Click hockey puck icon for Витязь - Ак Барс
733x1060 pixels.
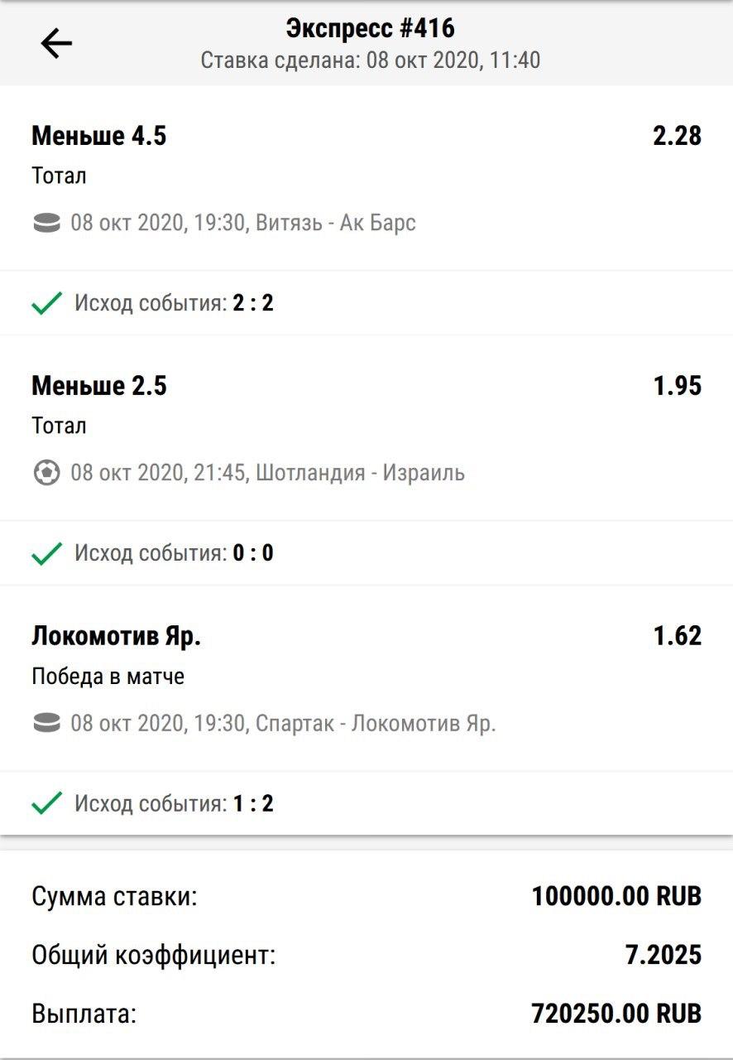46,223
